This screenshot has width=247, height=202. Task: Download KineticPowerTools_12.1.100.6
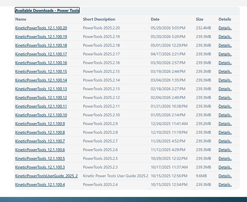point(40,150)
